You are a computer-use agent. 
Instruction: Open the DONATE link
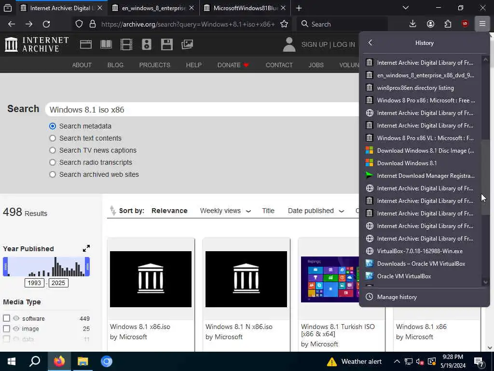click(x=233, y=65)
